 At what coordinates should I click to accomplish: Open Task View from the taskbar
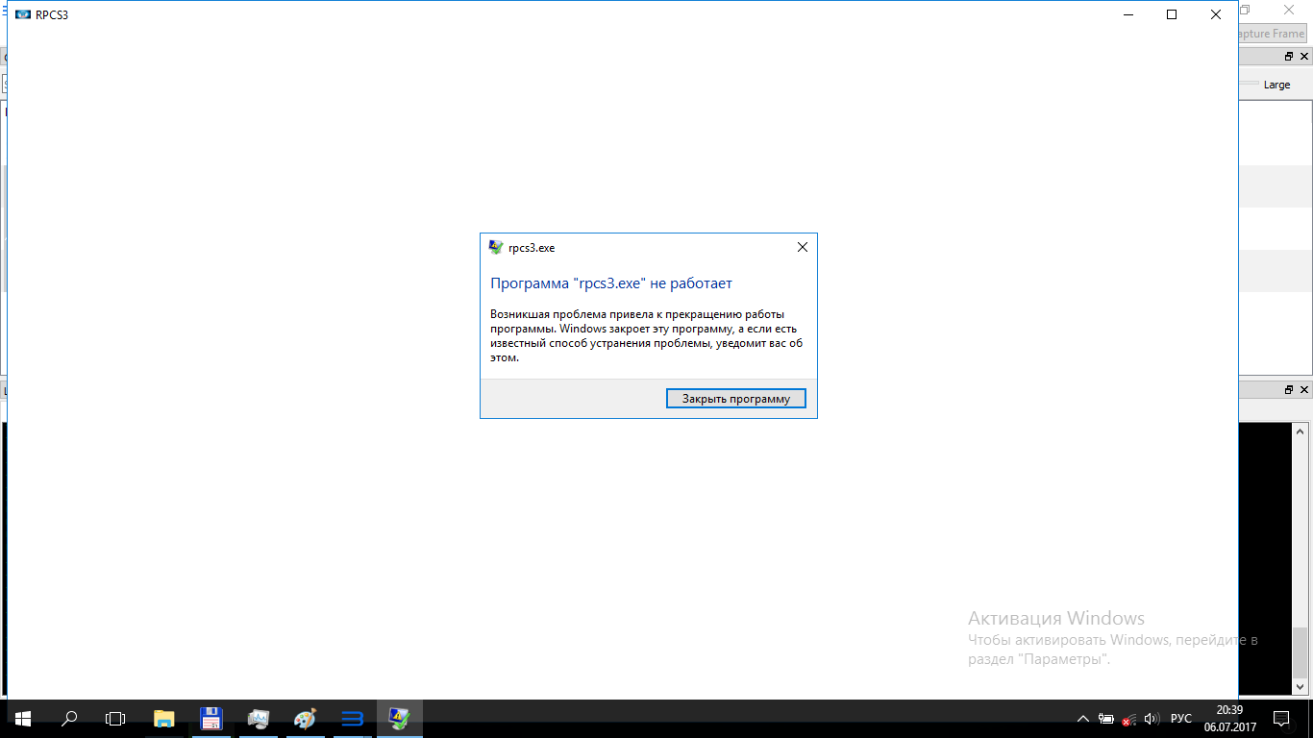tap(115, 718)
